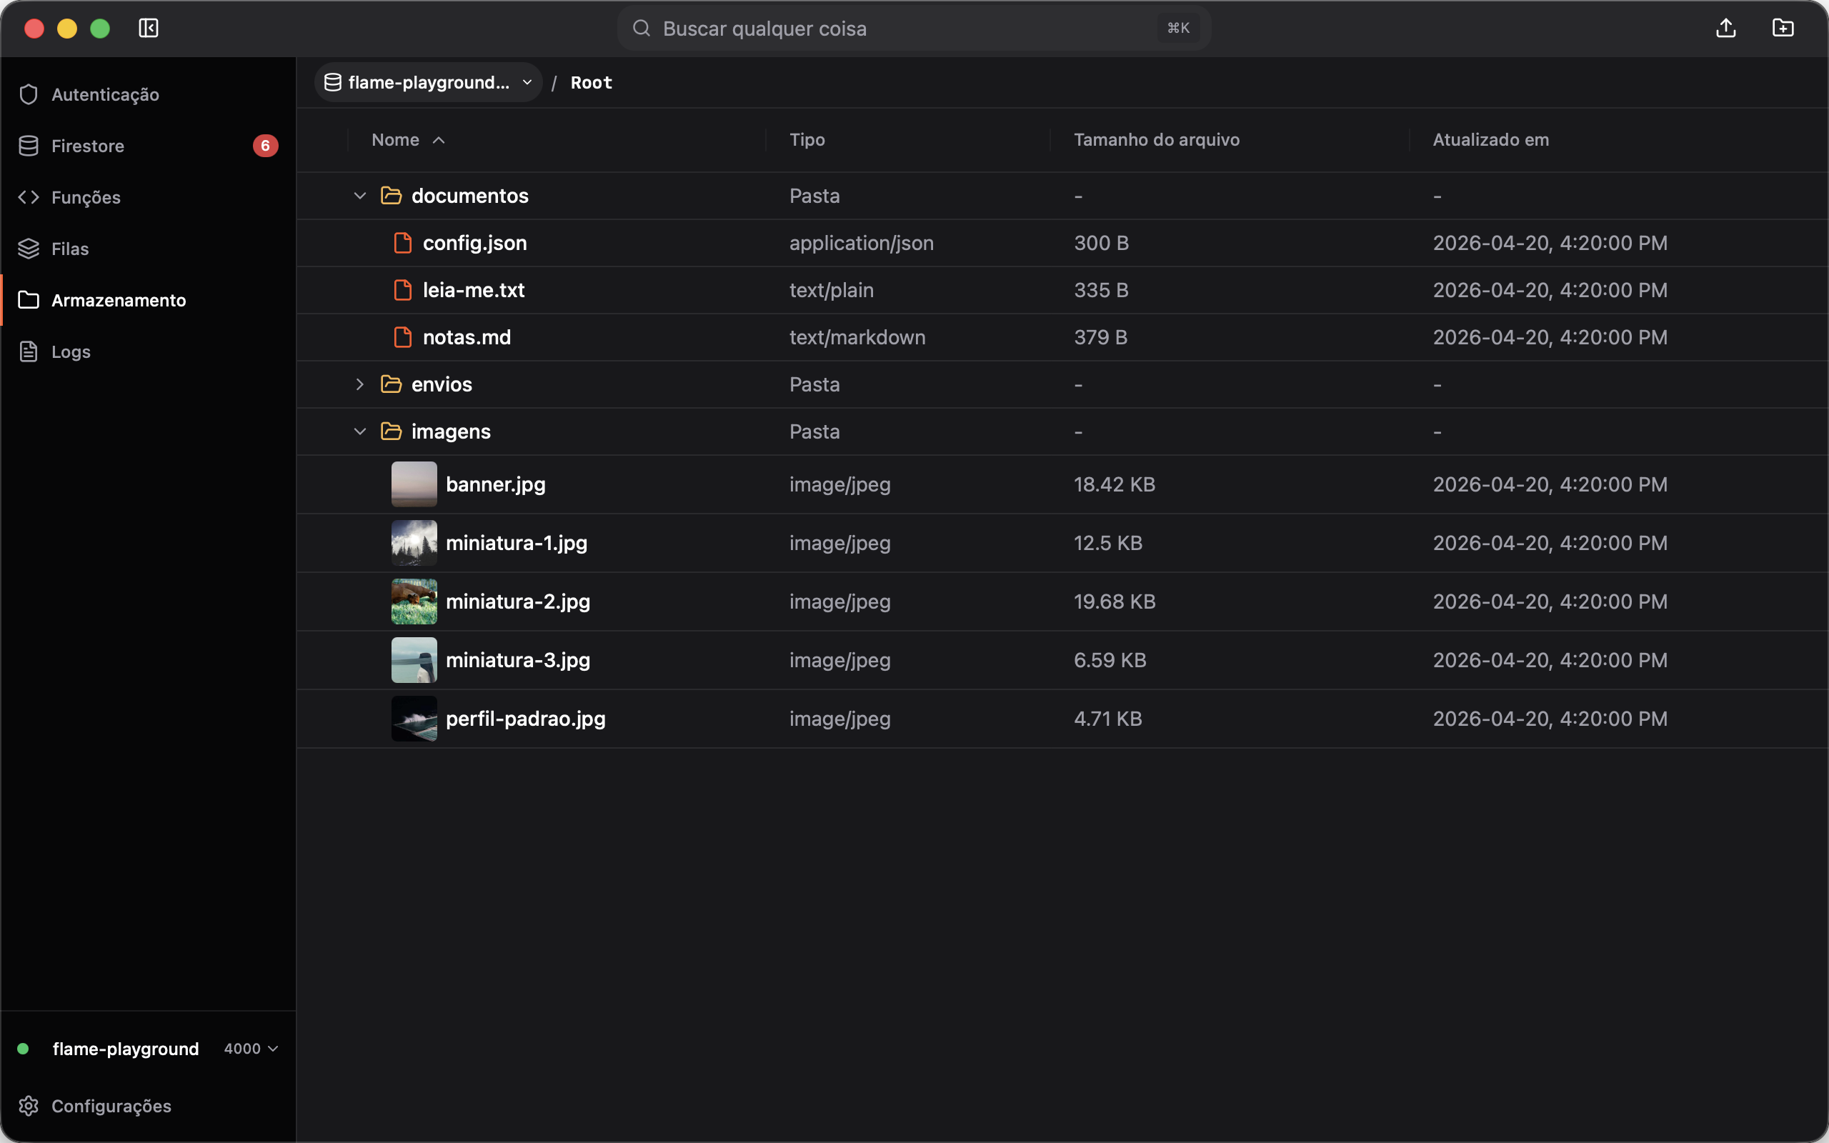Click the upload file icon
The height and width of the screenshot is (1143, 1829).
click(1725, 28)
